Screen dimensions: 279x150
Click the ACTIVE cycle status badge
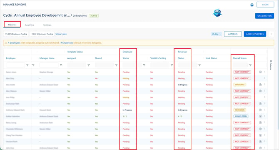point(94,16)
